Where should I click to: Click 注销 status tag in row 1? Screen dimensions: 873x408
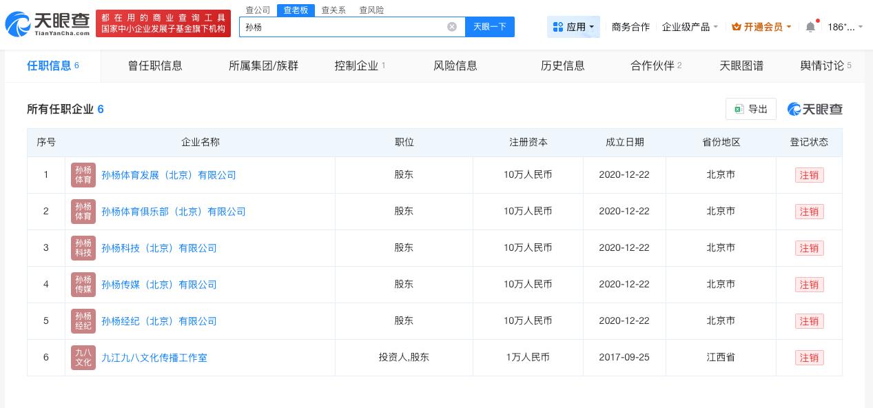click(x=809, y=175)
